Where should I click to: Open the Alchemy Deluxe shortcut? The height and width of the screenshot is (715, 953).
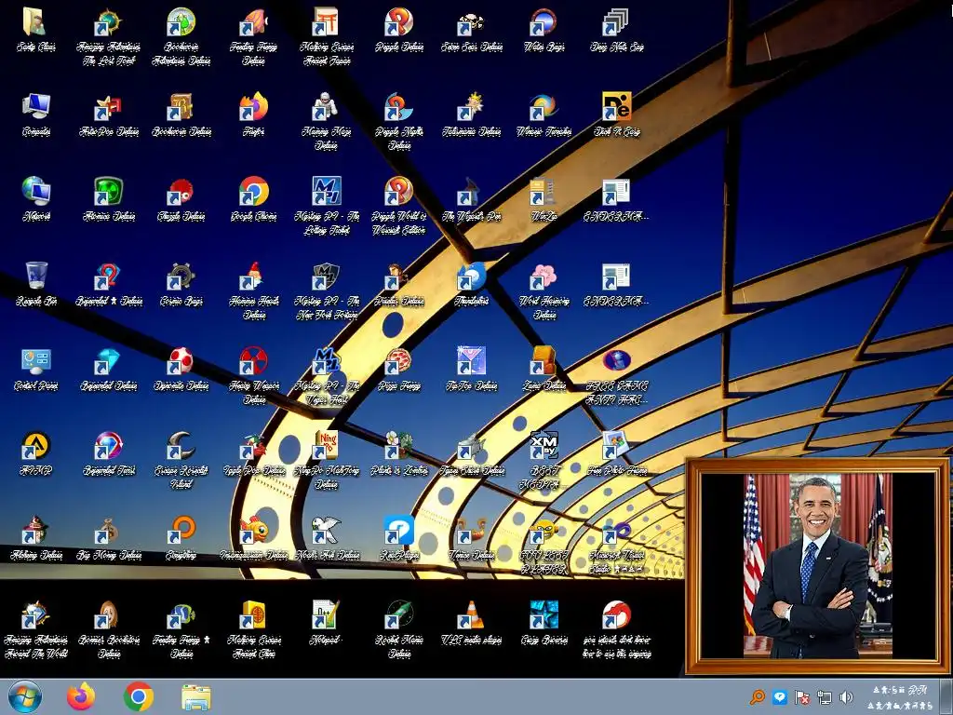(36, 537)
